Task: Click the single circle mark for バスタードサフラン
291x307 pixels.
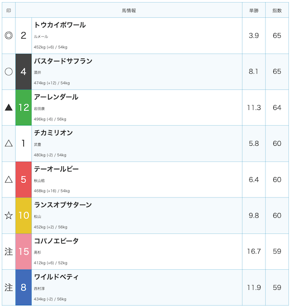Action: point(9,71)
